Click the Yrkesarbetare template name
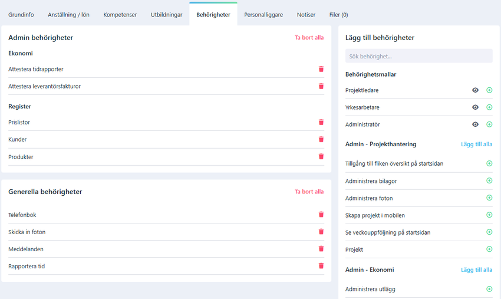The height and width of the screenshot is (299, 501). (362, 107)
